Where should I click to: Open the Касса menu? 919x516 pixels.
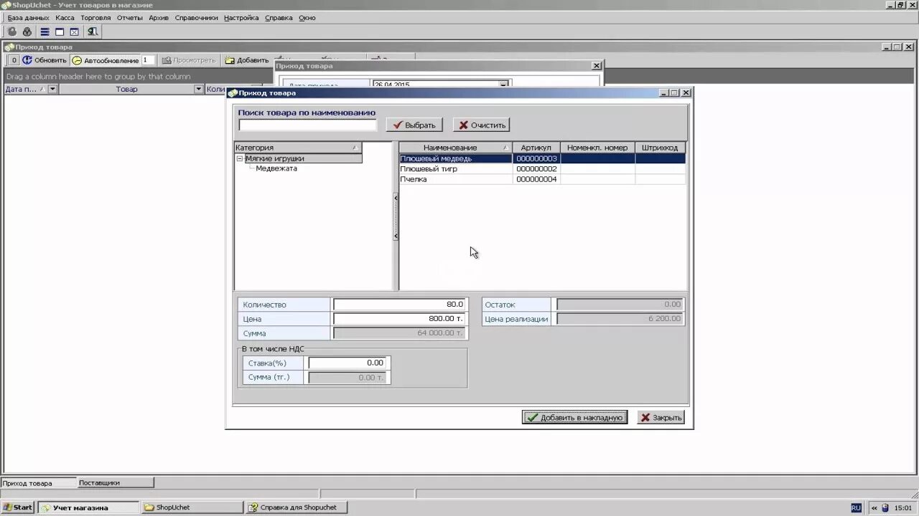tap(65, 18)
